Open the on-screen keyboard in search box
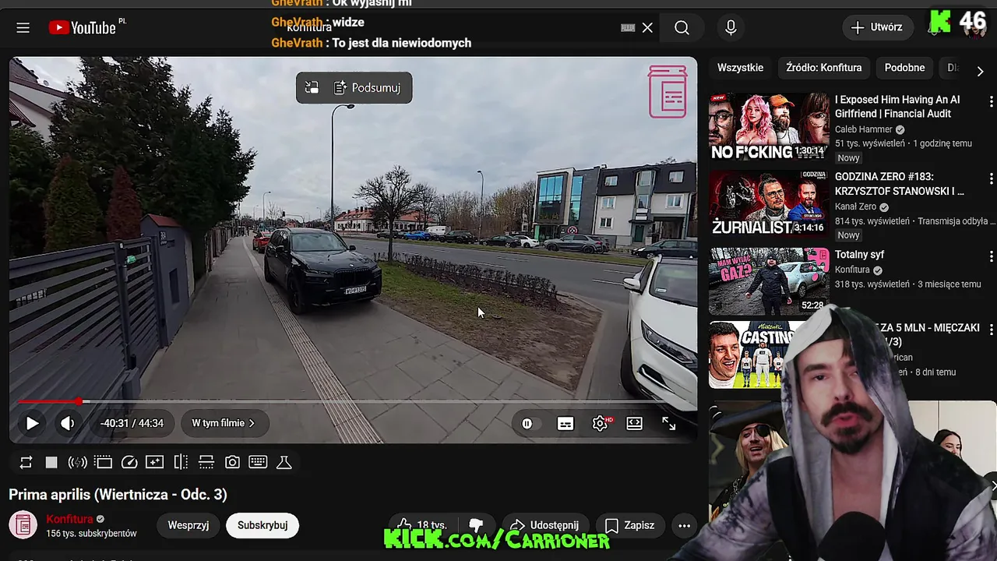Viewport: 997px width, 561px height. click(x=628, y=27)
